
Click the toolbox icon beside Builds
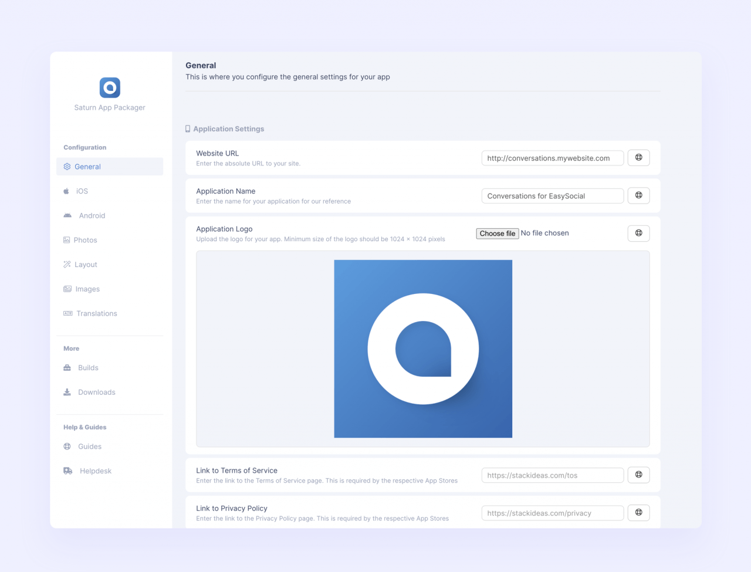point(67,368)
